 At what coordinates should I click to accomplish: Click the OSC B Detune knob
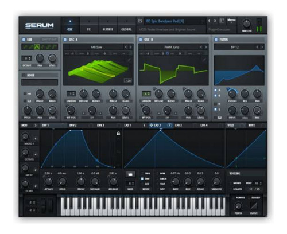[158, 93]
